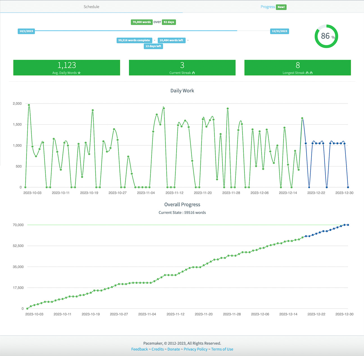Switch to the Schedule tab

point(91,6)
